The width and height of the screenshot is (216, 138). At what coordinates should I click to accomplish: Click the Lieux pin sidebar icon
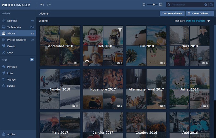click(x=4, y=52)
